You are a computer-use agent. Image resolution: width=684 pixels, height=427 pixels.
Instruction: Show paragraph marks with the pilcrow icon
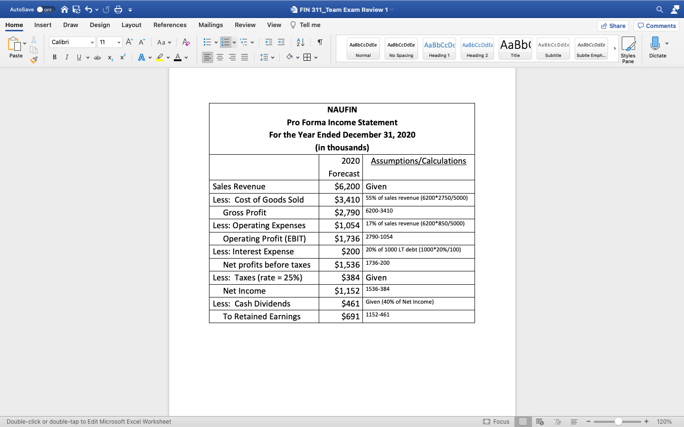(320, 42)
